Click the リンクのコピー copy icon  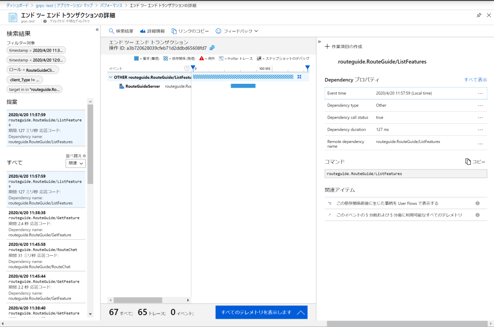coord(174,31)
